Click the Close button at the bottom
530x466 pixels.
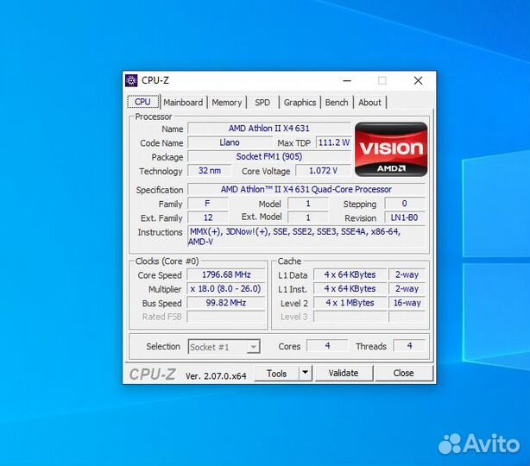(x=404, y=373)
